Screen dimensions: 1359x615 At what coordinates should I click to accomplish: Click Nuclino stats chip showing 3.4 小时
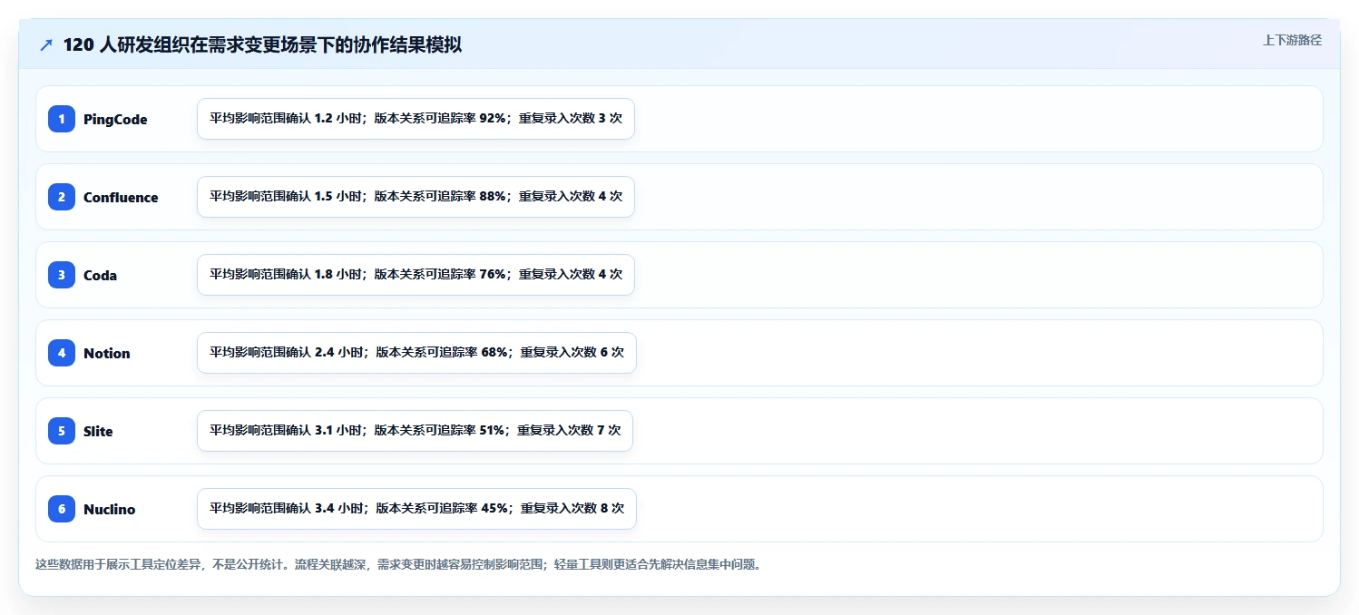pyautogui.click(x=416, y=509)
